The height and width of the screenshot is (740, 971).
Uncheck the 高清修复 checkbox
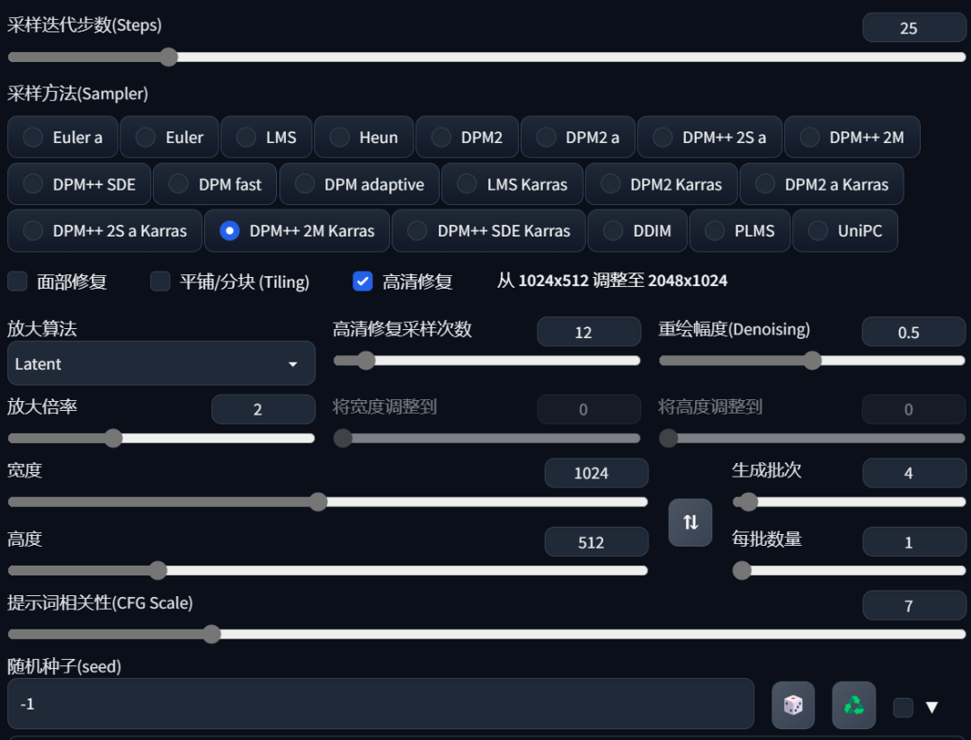coord(363,281)
